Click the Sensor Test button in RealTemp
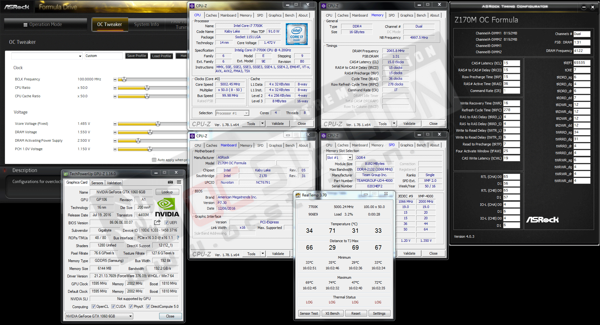 (309, 313)
